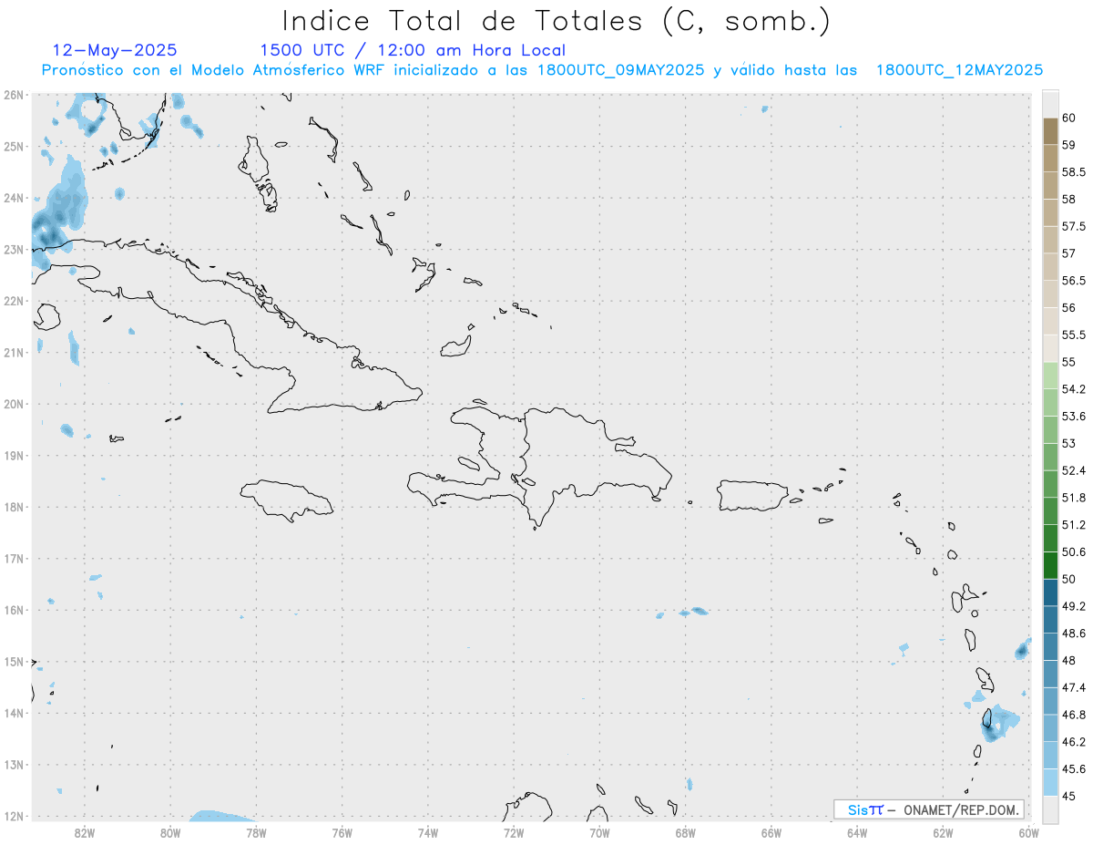Select the blue legend band between 47.4 and 48
The width and height of the screenshot is (1093, 845).
coord(1050,674)
